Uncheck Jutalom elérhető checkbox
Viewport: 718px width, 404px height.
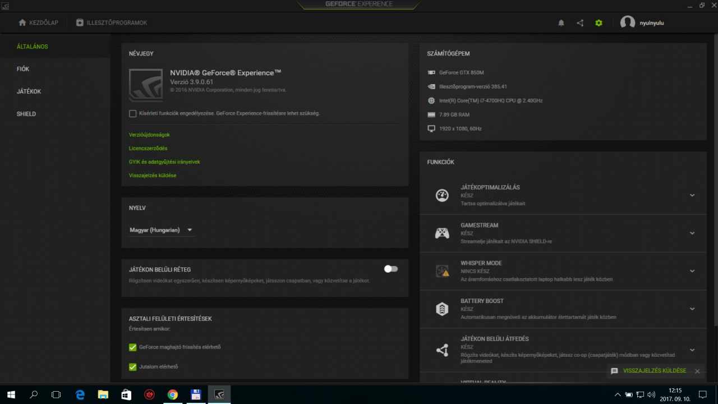[133, 367]
